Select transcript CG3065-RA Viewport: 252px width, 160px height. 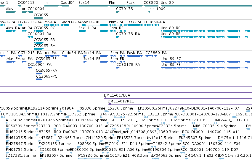(39, 49)
